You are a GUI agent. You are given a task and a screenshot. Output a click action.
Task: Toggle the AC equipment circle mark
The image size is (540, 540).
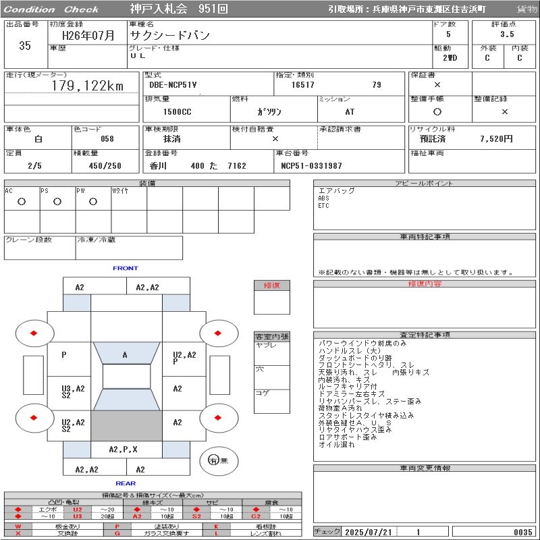(x=22, y=201)
